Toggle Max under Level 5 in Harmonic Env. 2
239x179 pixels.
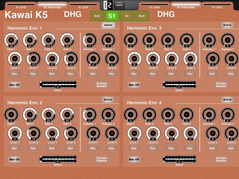[x=93, y=148]
